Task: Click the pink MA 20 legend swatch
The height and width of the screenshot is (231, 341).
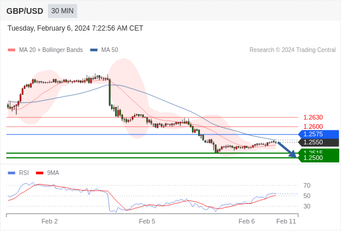Action: point(12,50)
